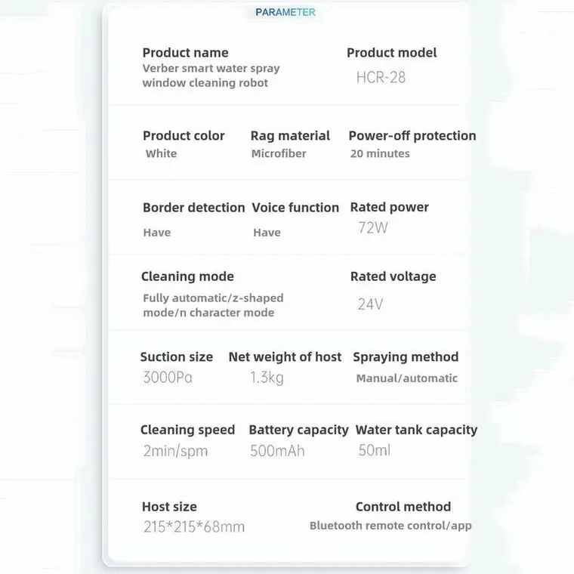Image resolution: width=574 pixels, height=574 pixels.
Task: Select the 500mAh battery capacity value
Action: 277,452
